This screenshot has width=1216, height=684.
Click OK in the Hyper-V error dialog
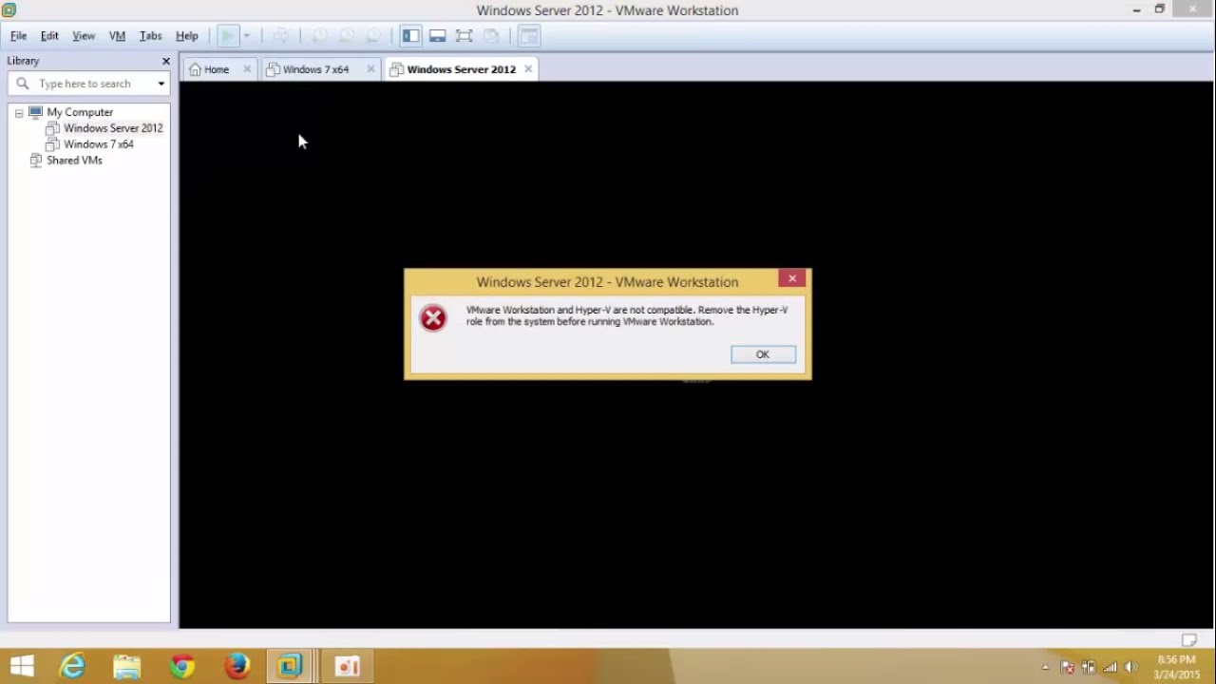point(763,354)
